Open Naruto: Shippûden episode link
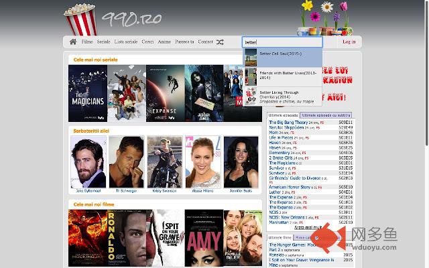The image size is (429, 268). [286, 127]
